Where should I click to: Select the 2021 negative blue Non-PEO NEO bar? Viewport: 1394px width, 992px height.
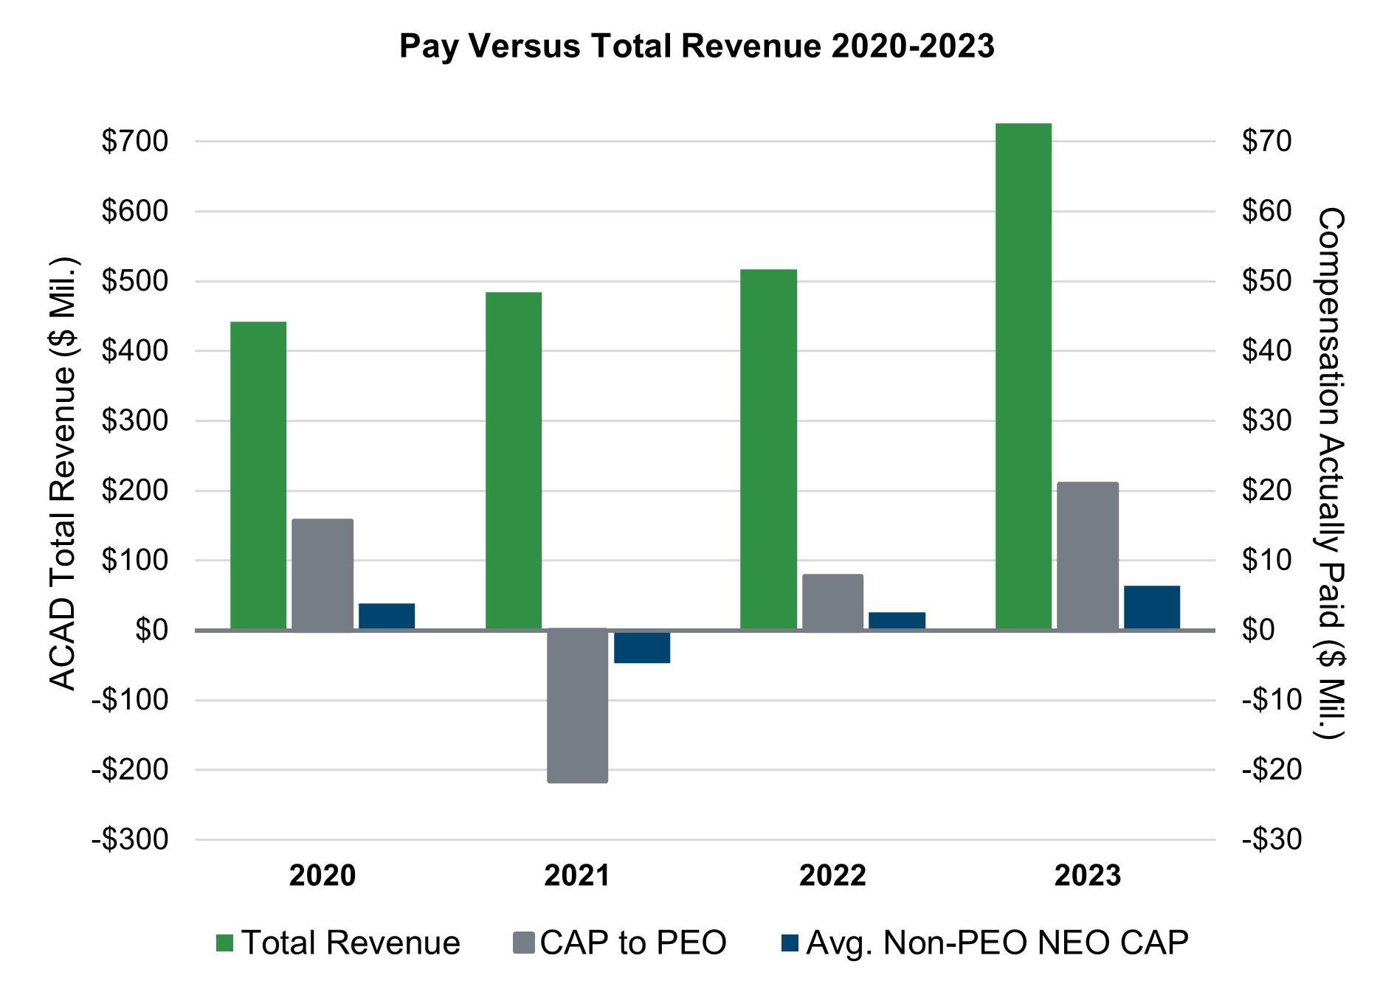642,647
